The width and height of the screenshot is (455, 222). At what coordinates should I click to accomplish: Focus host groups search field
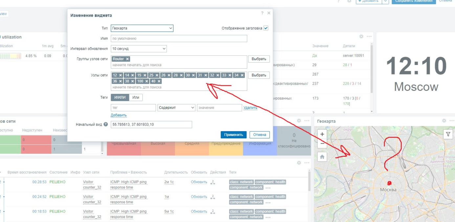179,65
